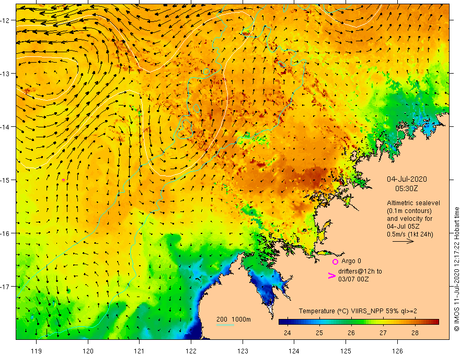Click the velocity scale arrow under 0.5m/s

point(404,241)
